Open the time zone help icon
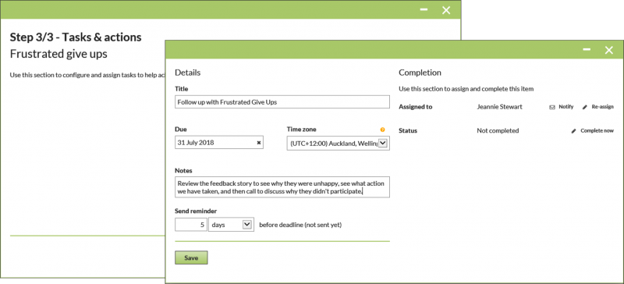 tap(383, 130)
